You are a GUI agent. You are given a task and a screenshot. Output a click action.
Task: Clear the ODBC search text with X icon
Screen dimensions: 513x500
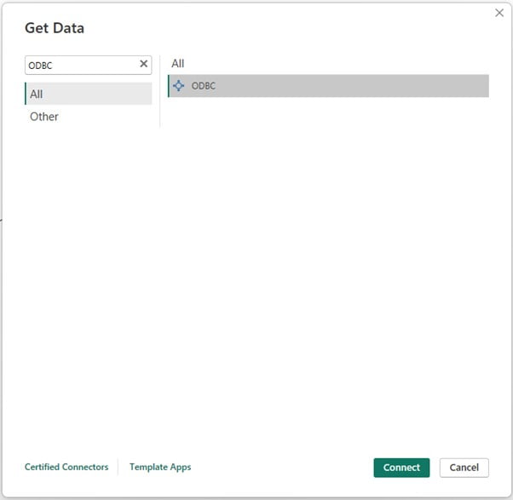click(x=143, y=65)
